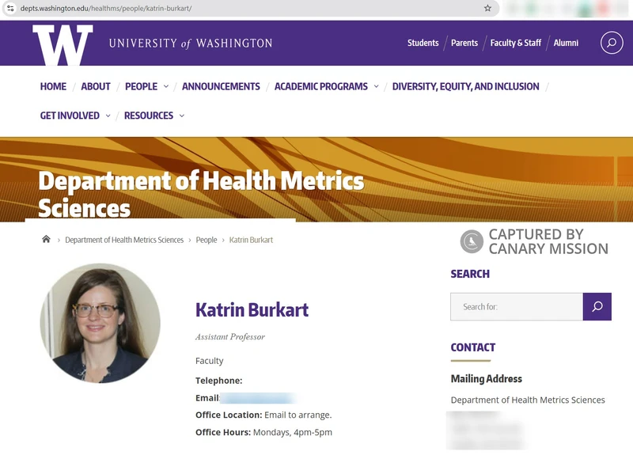
Task: Click the Office Hours Mondays 4pm-5pm text
Action: click(263, 432)
